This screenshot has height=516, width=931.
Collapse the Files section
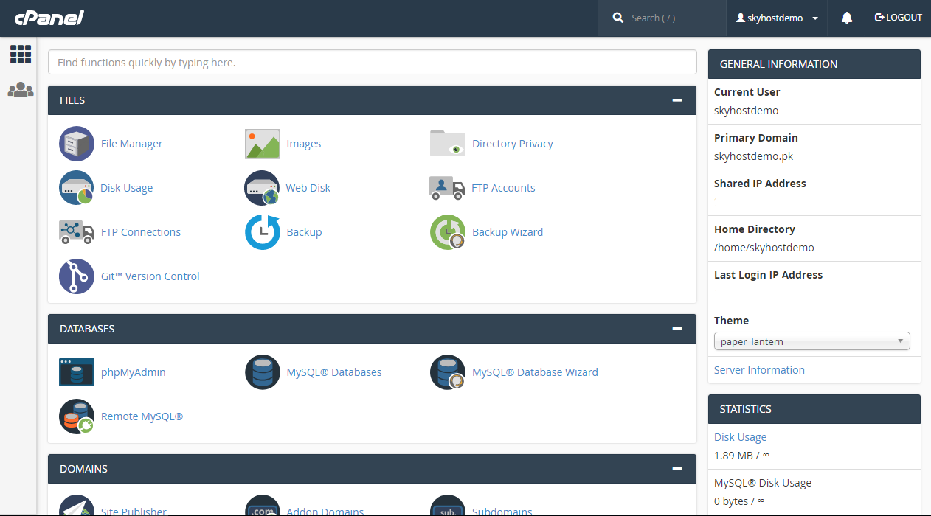click(677, 100)
